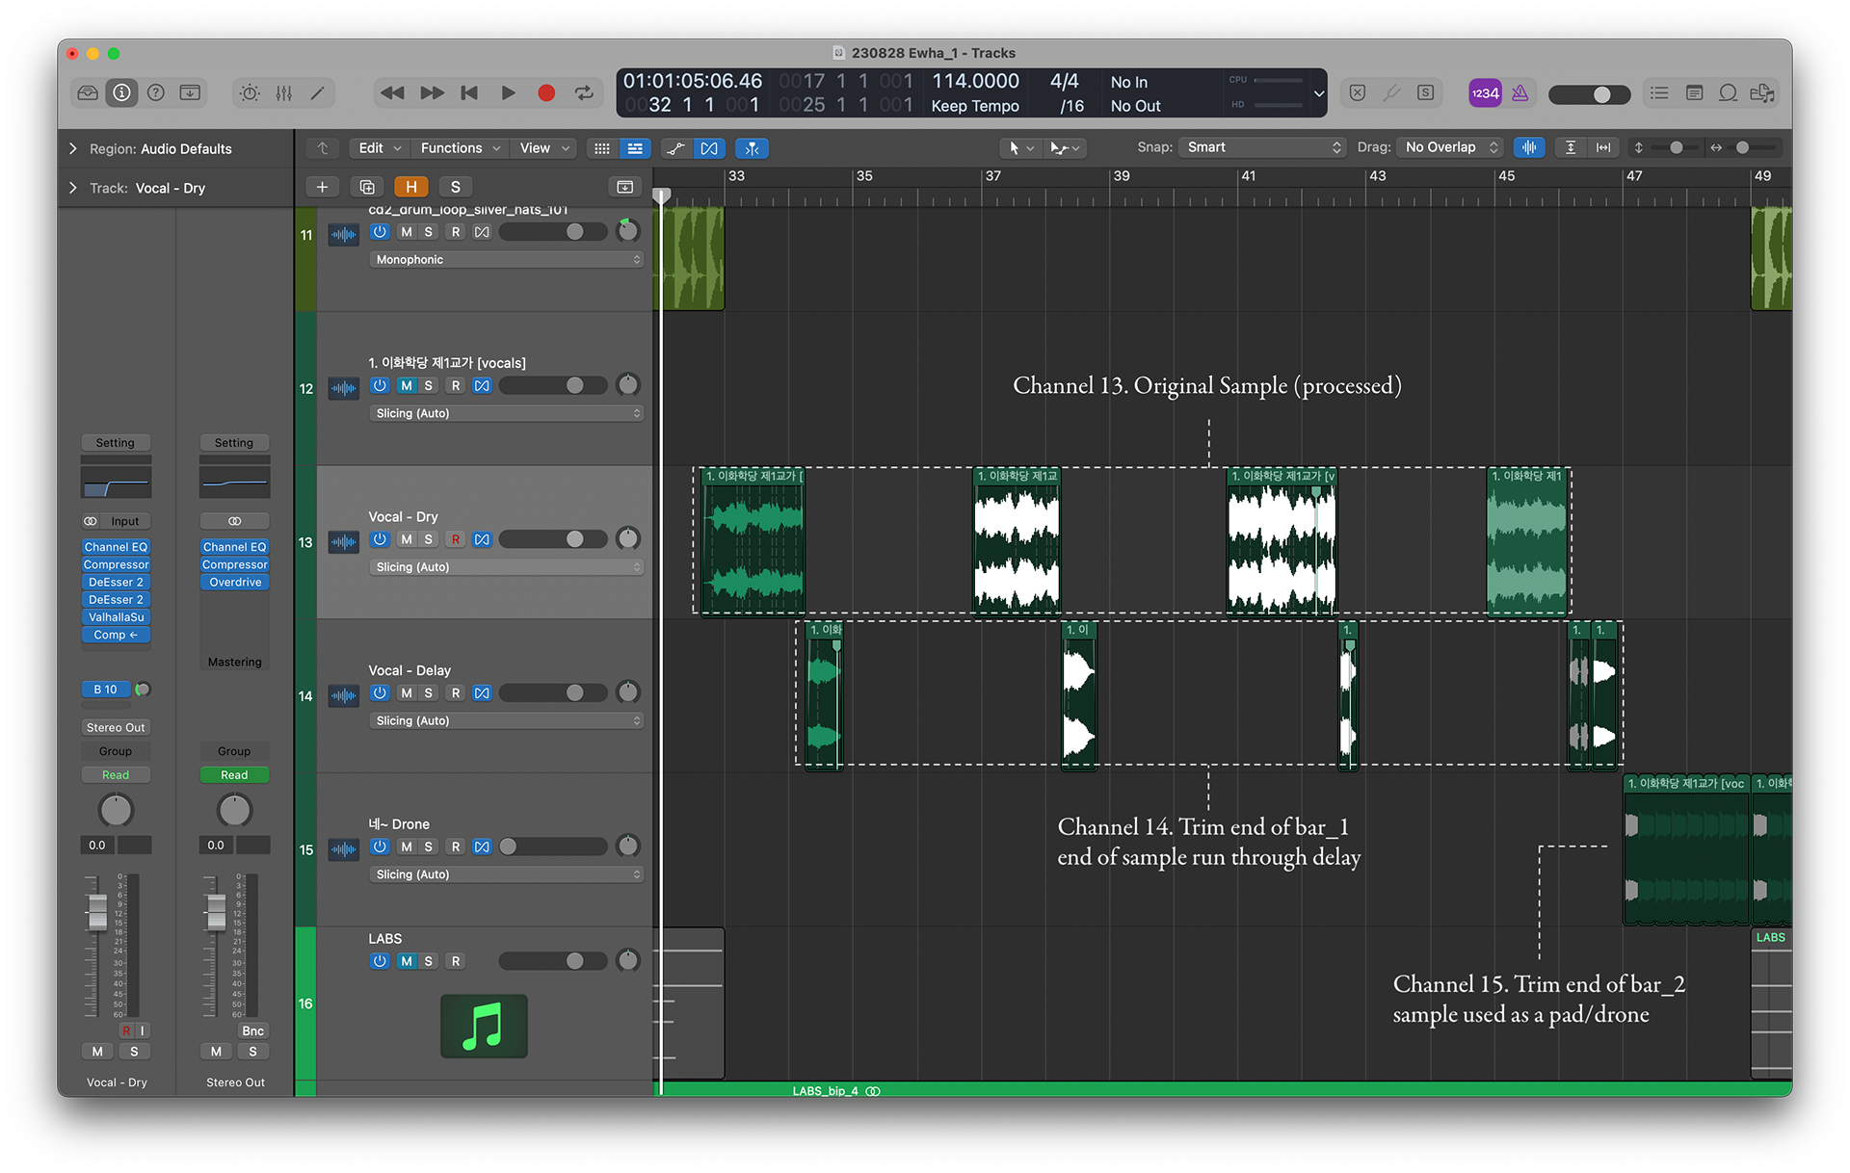Toggle power on Vocal - Dry track
The image size is (1850, 1173).
380,539
